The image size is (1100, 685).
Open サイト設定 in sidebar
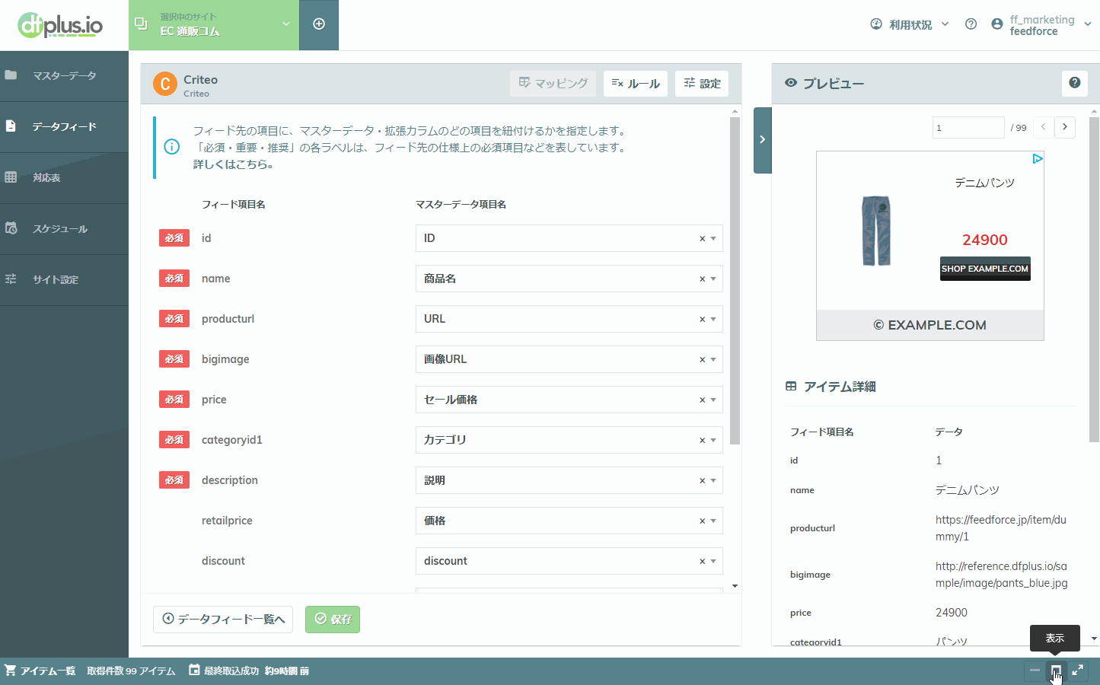[64, 280]
